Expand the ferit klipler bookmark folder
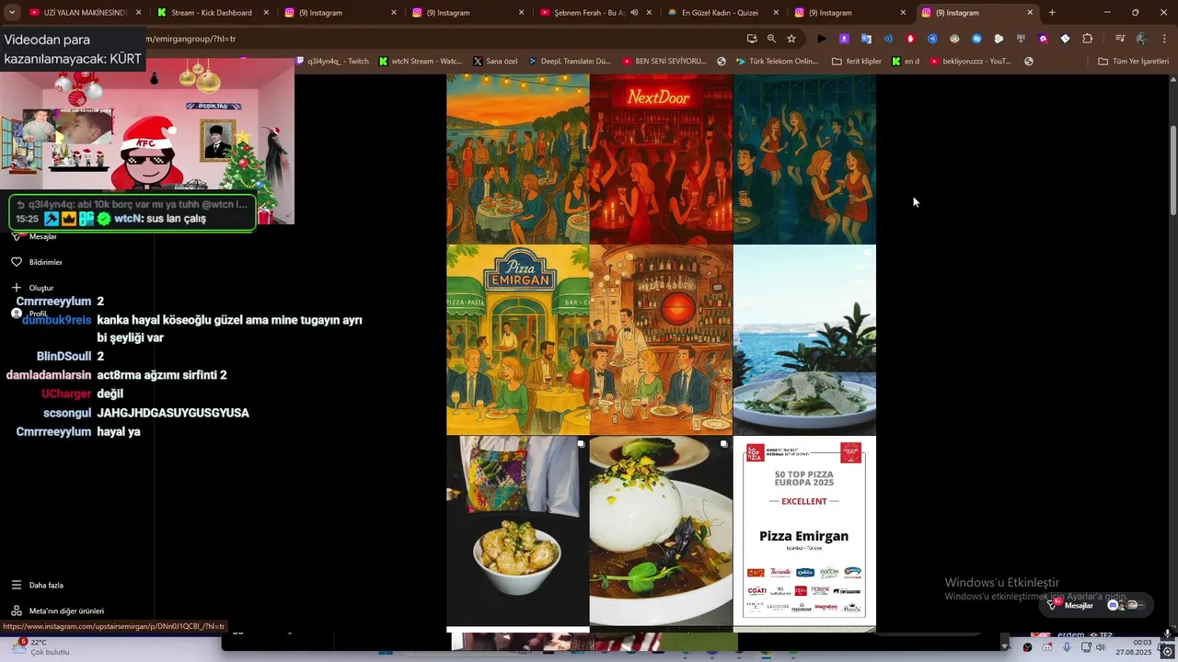1178x662 pixels. [856, 62]
